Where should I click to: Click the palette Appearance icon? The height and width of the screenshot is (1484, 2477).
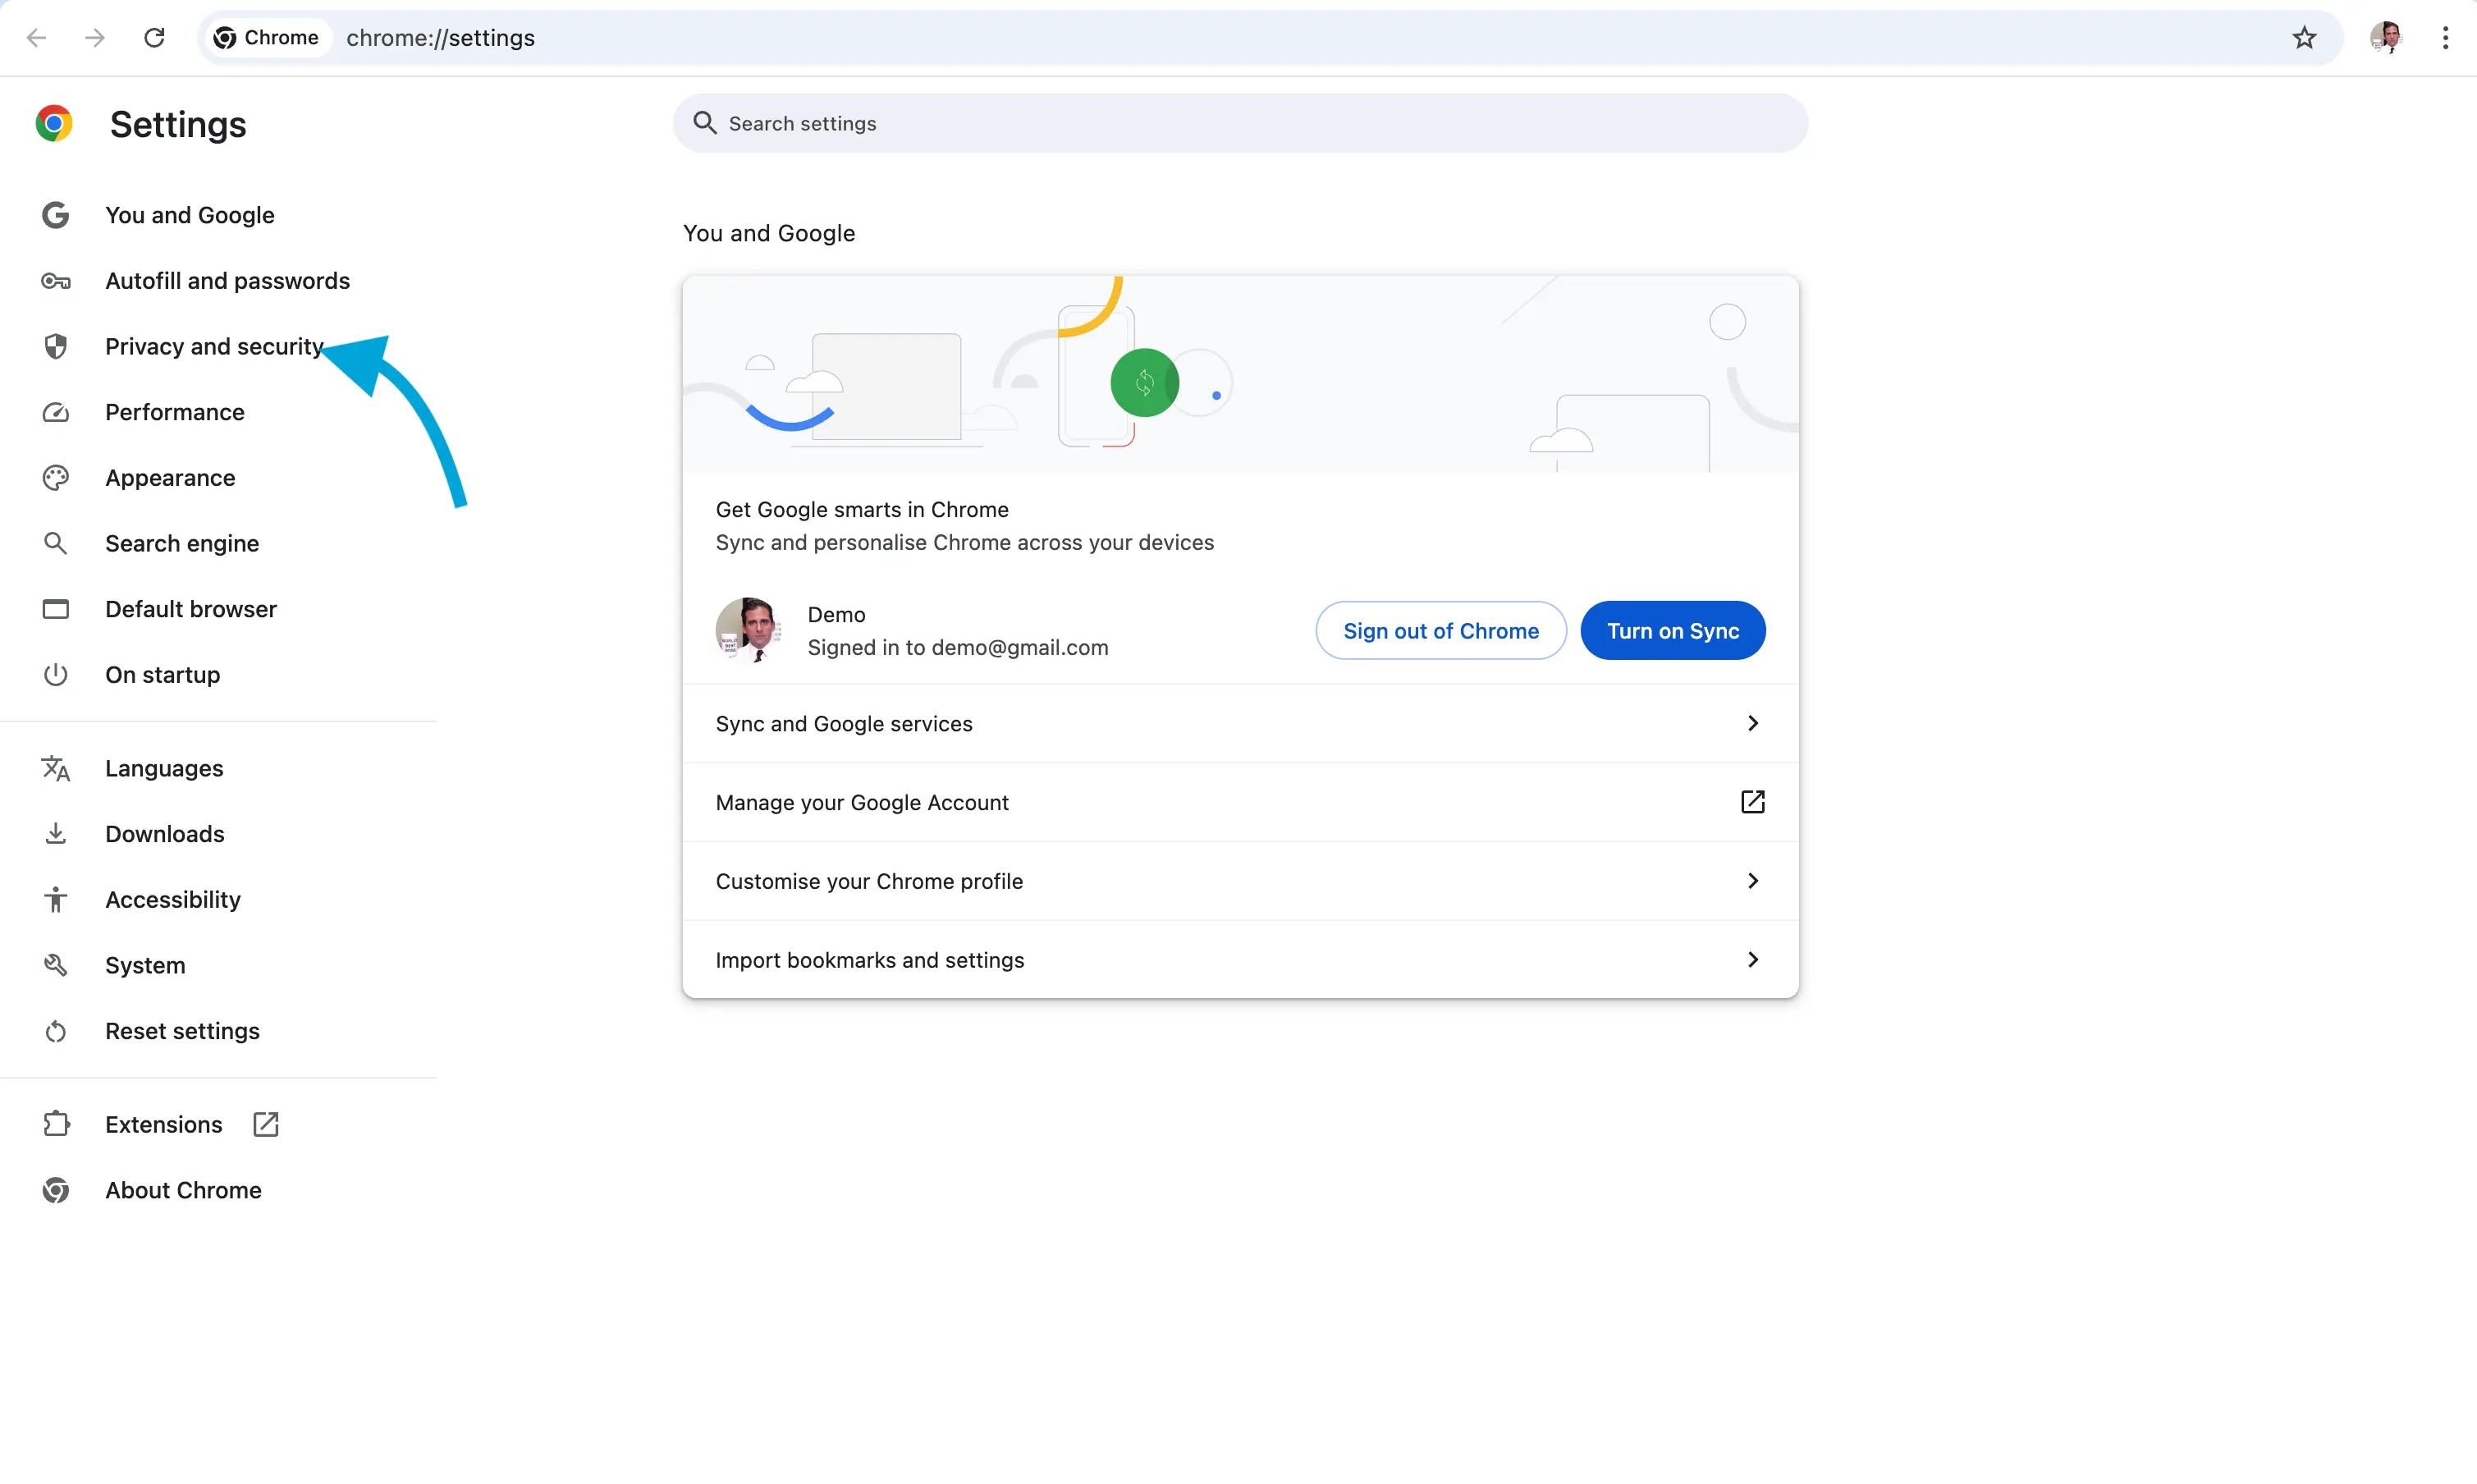56,478
